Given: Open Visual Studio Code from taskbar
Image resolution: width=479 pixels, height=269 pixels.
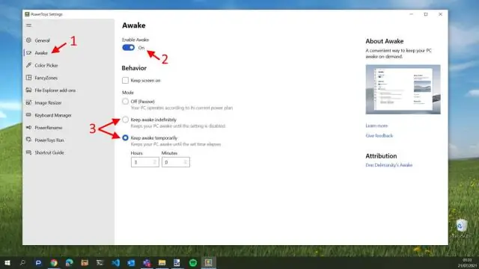Looking at the screenshot, I should 116,262.
